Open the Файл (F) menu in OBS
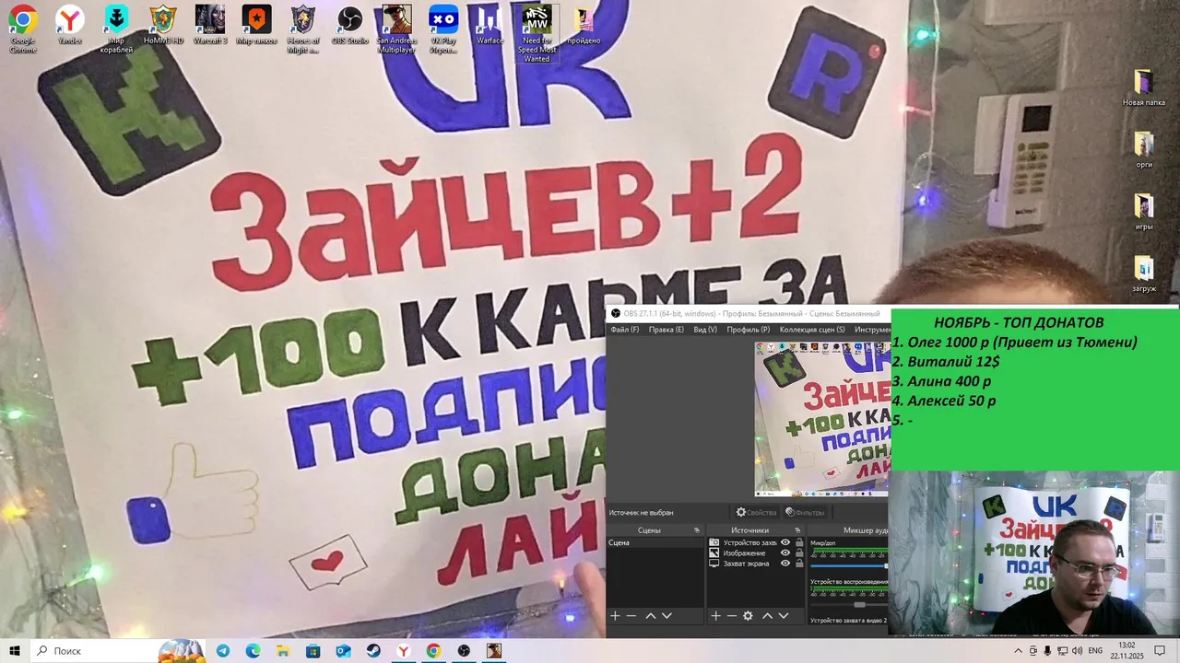The image size is (1180, 663). point(624,330)
